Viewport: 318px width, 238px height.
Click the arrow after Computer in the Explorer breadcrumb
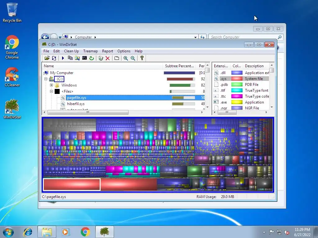[x=95, y=37]
